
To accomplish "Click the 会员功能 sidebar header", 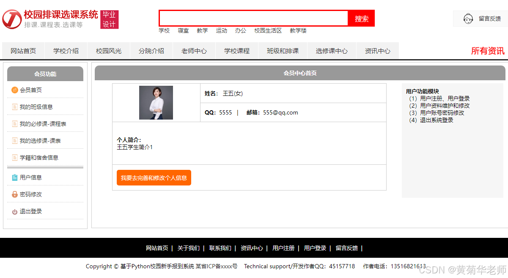I will (45, 74).
